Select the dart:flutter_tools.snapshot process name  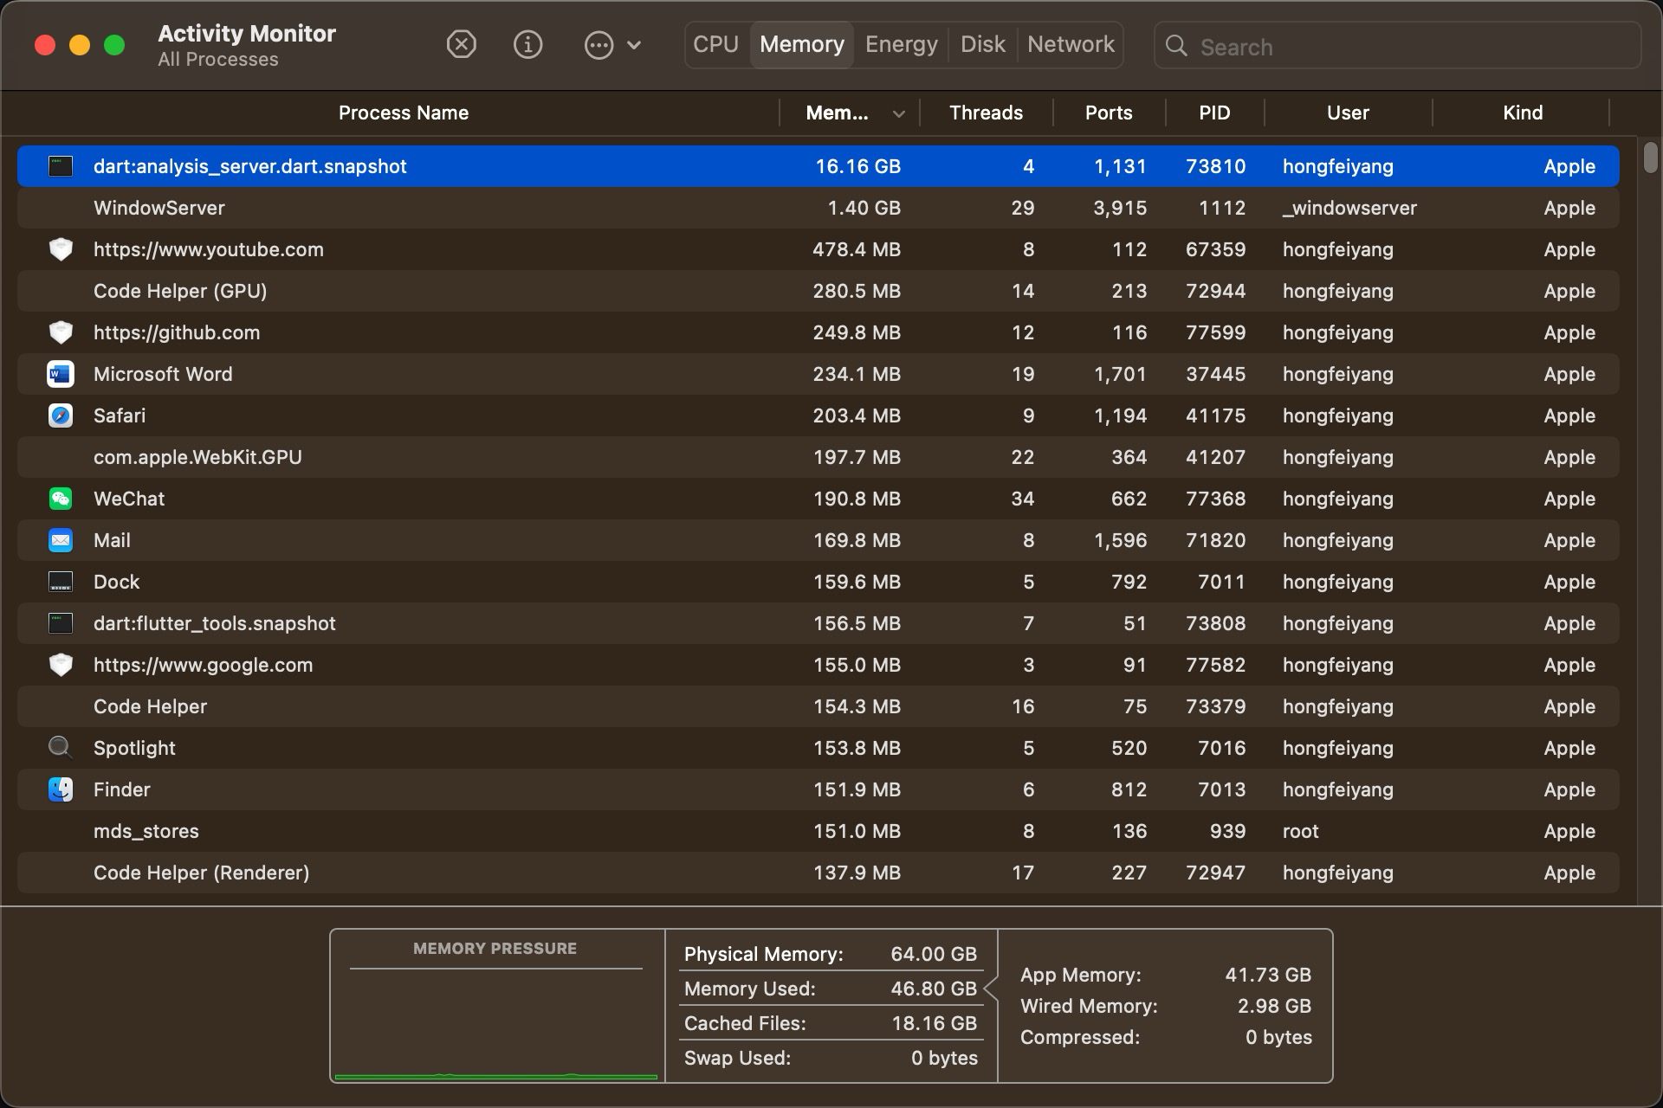click(215, 623)
